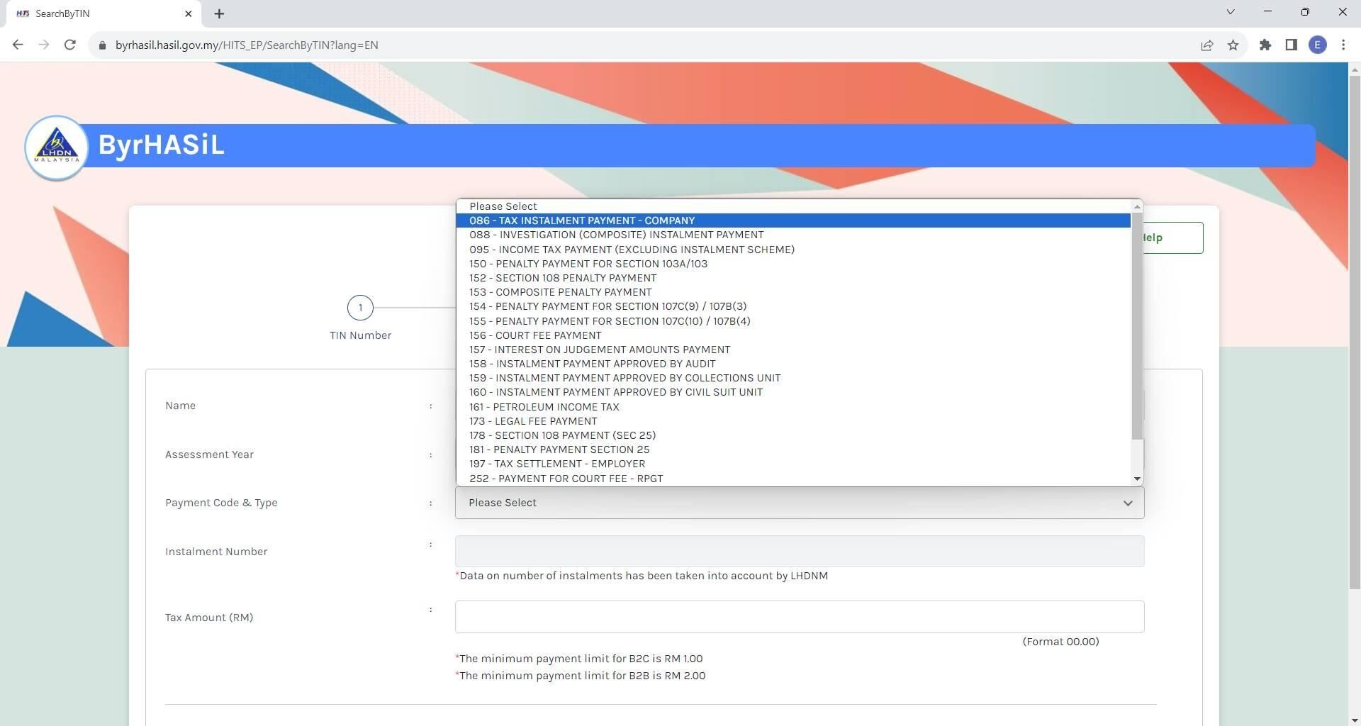Select 160 - Instalment Payment Approved by Civil Suit Unit
Image resolution: width=1361 pixels, height=726 pixels.
[793, 392]
